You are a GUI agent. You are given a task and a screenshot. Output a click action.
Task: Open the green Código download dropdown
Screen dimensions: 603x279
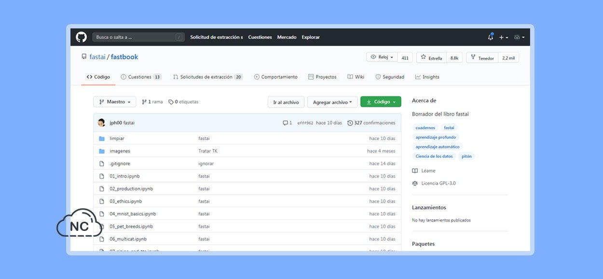click(381, 102)
